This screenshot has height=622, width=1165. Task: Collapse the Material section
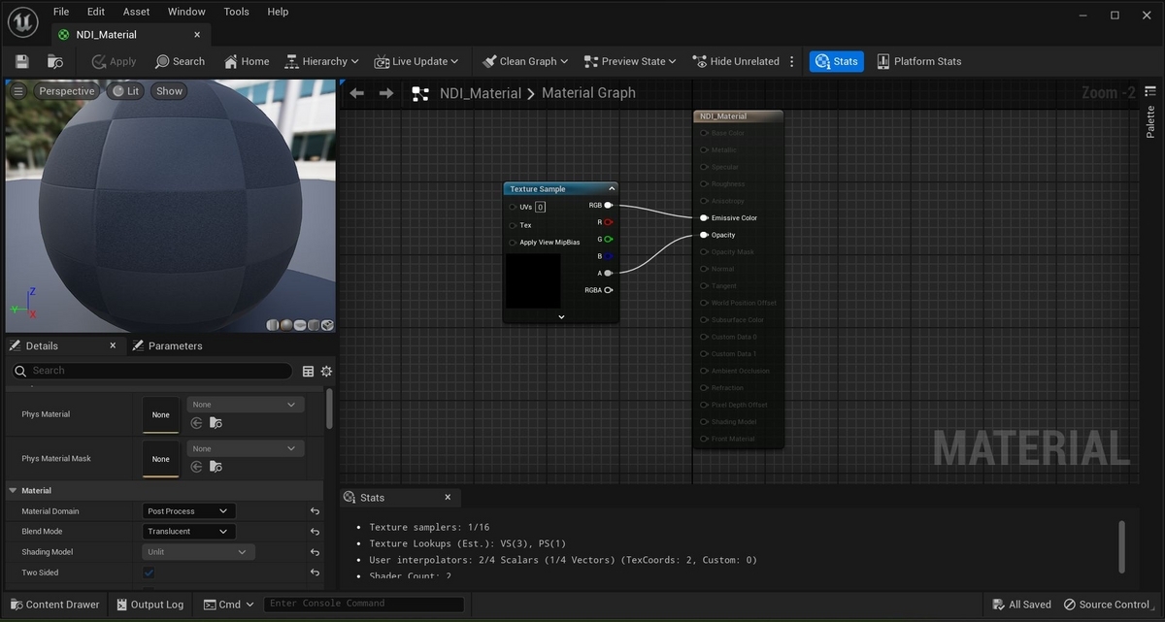[x=14, y=490]
